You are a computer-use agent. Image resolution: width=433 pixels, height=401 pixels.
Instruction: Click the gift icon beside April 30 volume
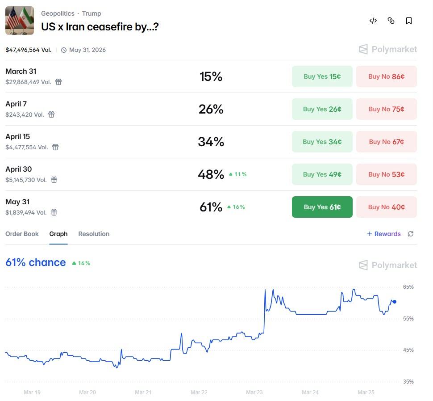click(54, 180)
